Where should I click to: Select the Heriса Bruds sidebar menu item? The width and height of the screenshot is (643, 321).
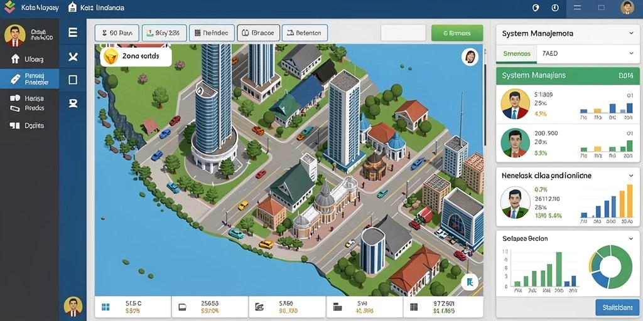click(x=30, y=103)
